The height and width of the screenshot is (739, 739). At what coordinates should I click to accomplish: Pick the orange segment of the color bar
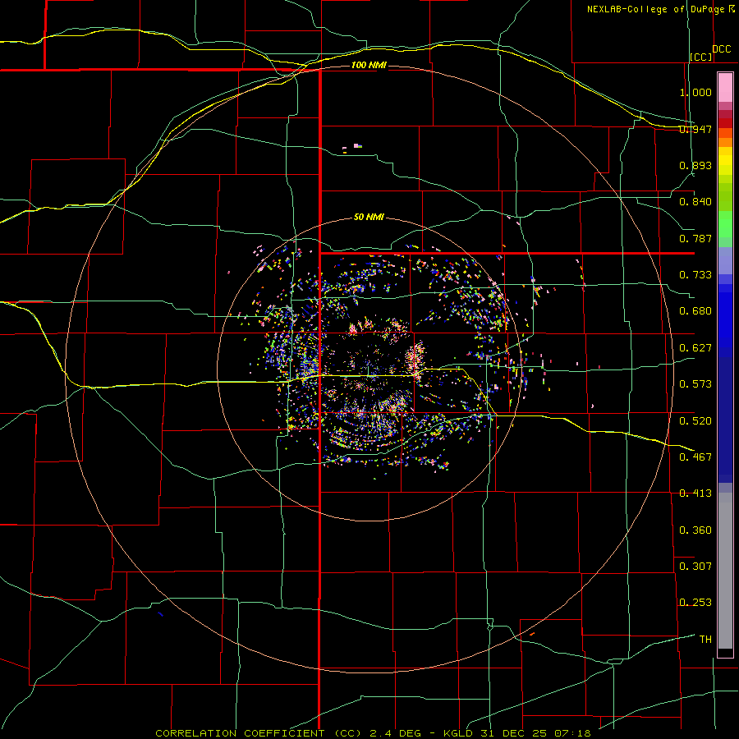tap(725, 142)
